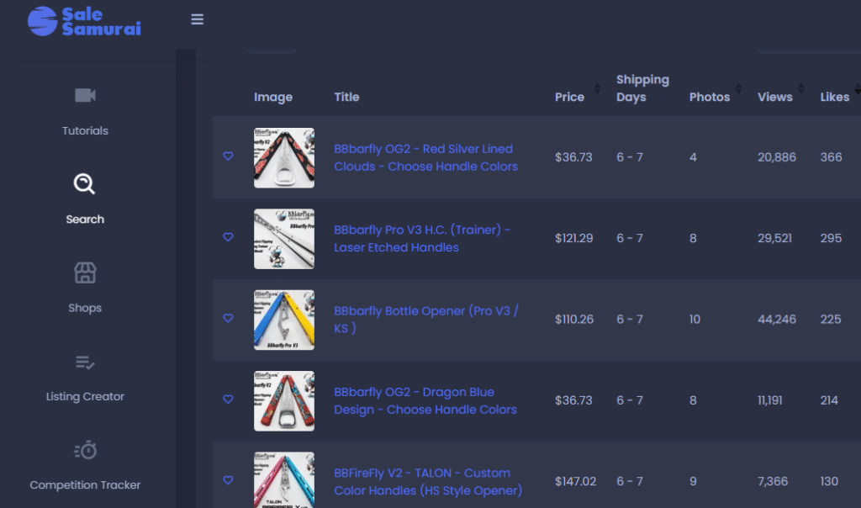Click the Title column header

point(346,97)
